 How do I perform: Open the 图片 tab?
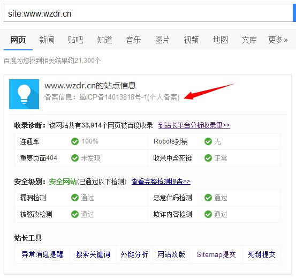coord(162,40)
